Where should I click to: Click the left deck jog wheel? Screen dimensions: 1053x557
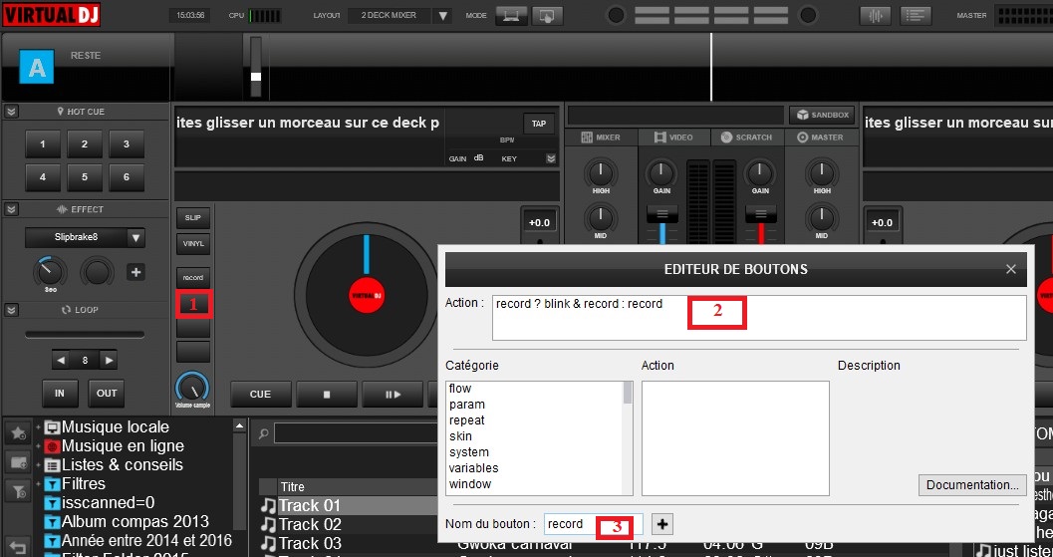click(366, 296)
